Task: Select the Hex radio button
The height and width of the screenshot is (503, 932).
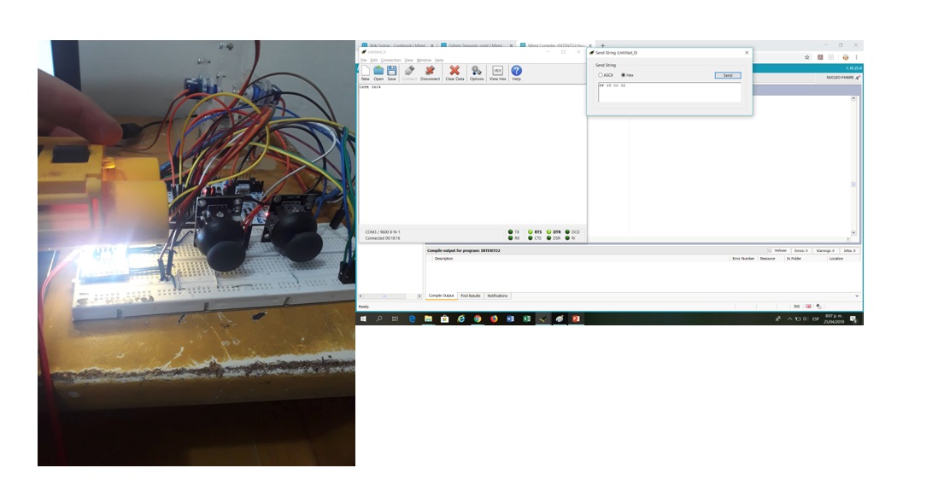Action: [623, 75]
